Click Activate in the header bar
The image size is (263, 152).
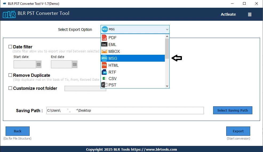228,14
